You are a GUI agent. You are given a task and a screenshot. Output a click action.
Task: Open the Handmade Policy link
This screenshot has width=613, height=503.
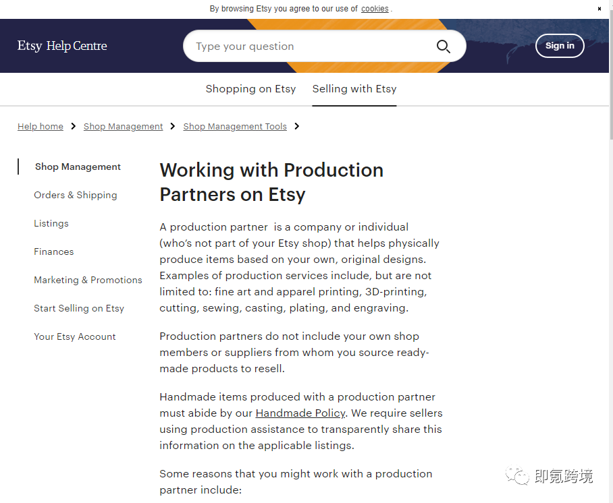tap(300, 413)
